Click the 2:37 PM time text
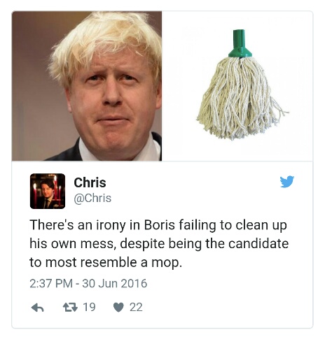This screenshot has height=339, width=325. pos(51,284)
